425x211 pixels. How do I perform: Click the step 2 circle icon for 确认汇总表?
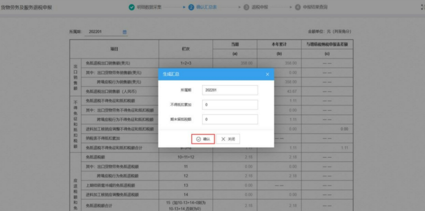click(x=191, y=7)
